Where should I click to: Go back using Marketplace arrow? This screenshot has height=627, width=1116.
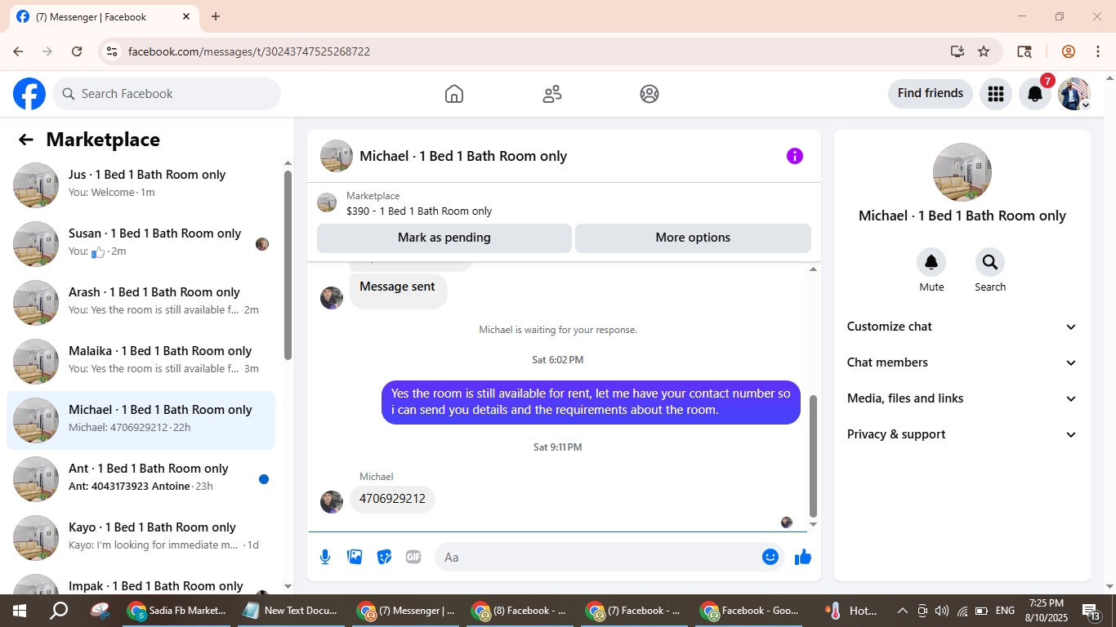[26, 140]
